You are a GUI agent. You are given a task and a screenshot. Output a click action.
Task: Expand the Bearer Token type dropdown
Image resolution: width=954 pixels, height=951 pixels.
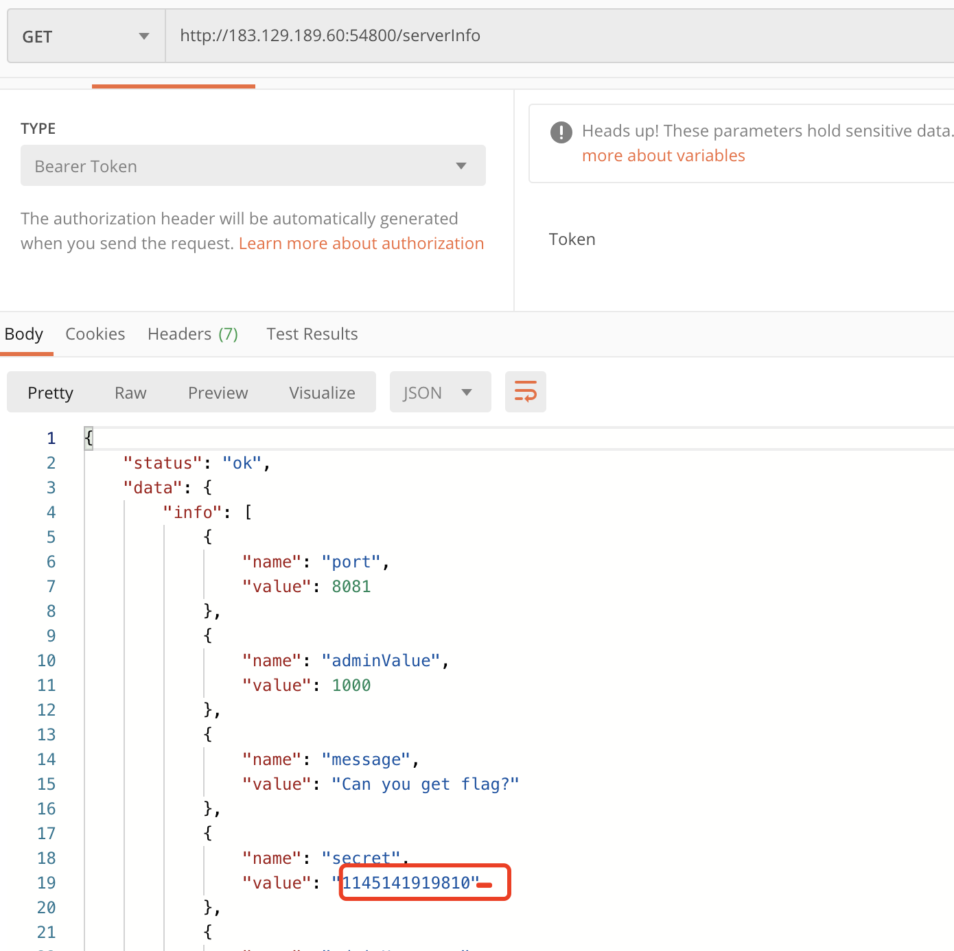click(253, 166)
